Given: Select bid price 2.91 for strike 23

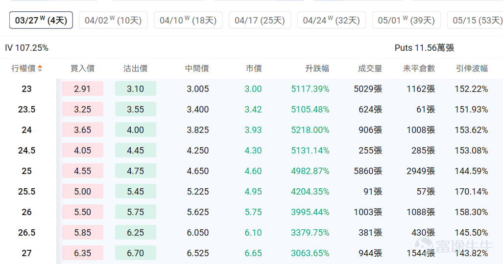Looking at the screenshot, I should tap(83, 89).
